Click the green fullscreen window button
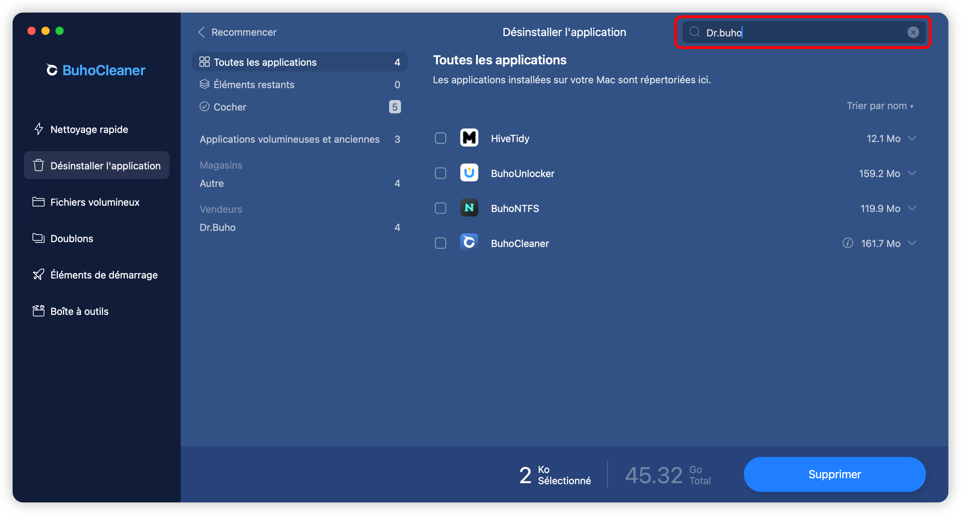Image resolution: width=961 pixels, height=515 pixels. (60, 30)
